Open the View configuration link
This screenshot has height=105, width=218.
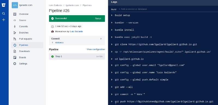coord(96,50)
